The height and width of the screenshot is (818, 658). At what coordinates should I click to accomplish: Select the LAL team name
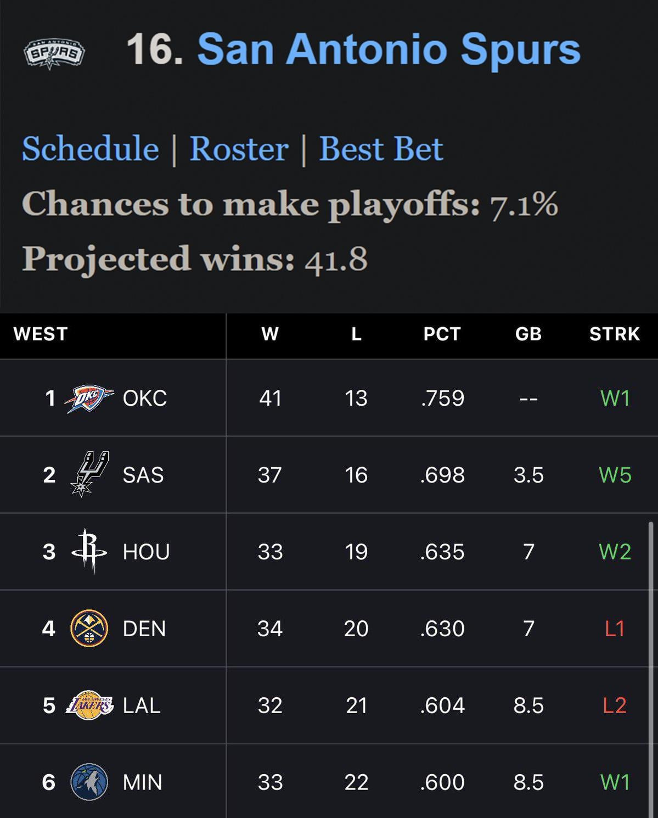142,705
